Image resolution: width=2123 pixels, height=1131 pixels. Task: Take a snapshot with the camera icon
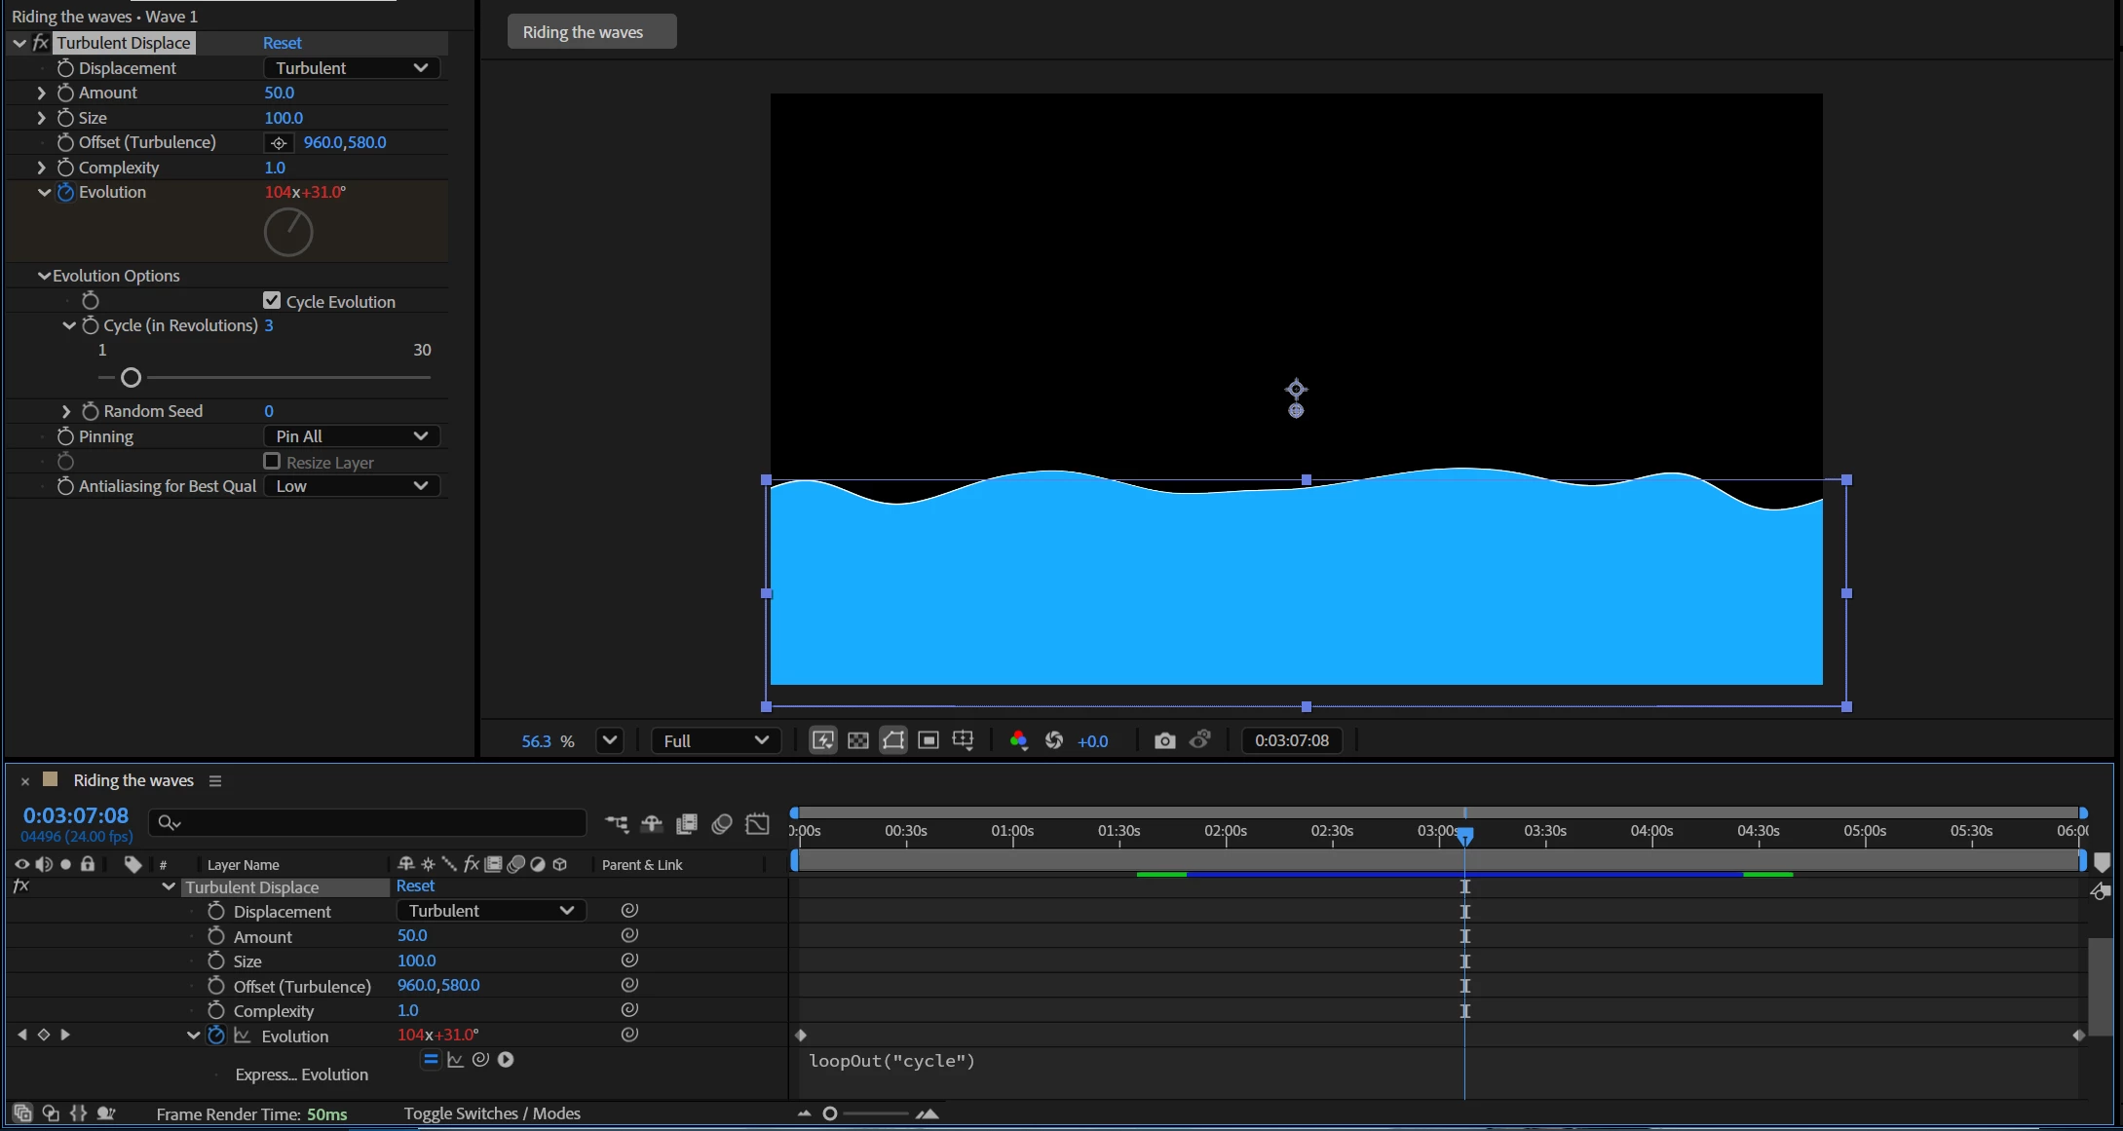coord(1164,741)
